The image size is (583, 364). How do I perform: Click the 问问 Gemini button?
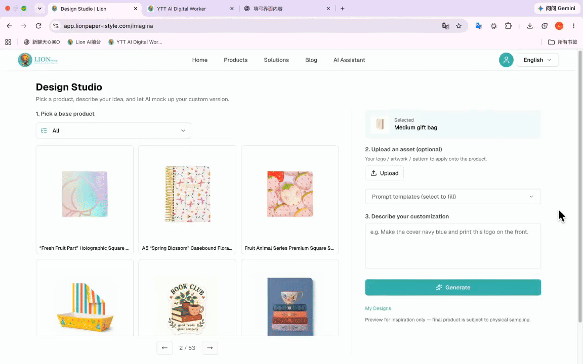(557, 8)
